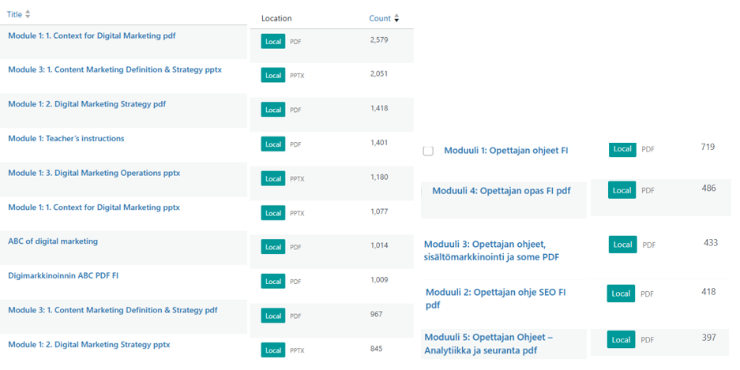
Task: Open Module 1: 2. Digital Marketing Strategy pdf
Action: 87,104
